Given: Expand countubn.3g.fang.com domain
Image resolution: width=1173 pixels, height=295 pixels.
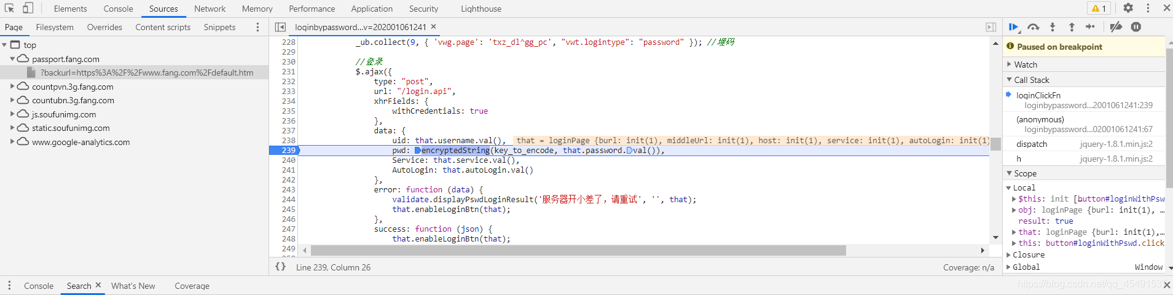Looking at the screenshot, I should click(x=12, y=100).
